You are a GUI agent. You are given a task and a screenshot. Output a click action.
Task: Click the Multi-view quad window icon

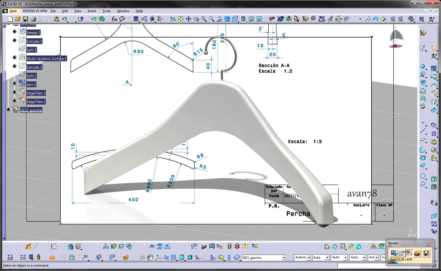227,19
